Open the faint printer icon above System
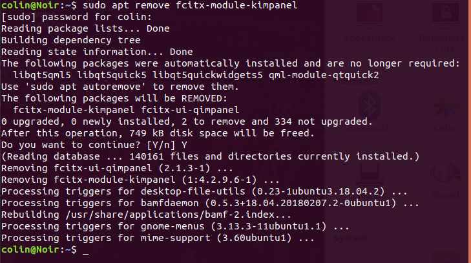Screen dimensions: 471x263 [x=370, y=174]
